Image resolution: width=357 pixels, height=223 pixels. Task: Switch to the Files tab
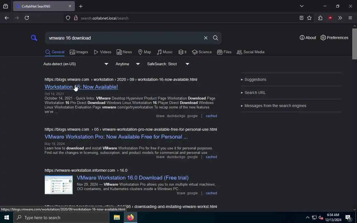[224, 52]
